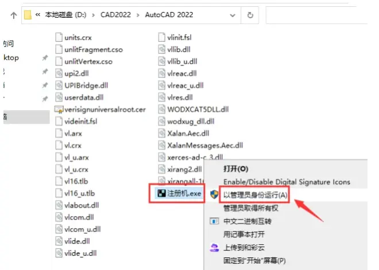Select file videinit.fsl
379x270 pixels.
pyautogui.click(x=81, y=122)
